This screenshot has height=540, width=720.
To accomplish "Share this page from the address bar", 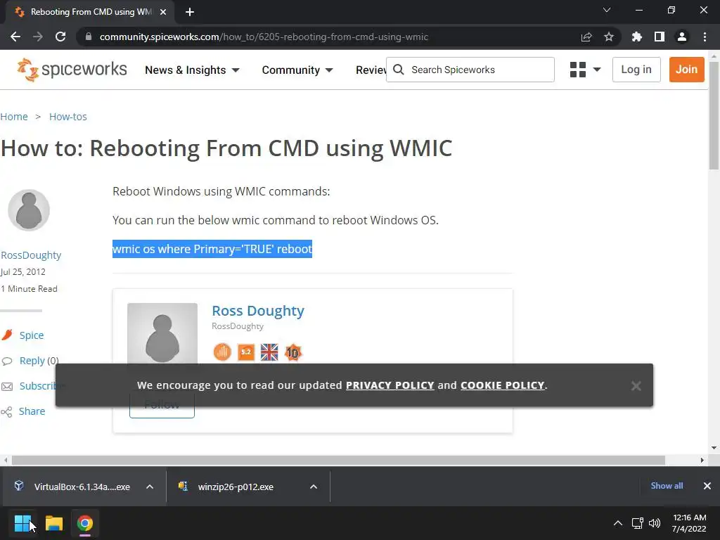I will (x=586, y=37).
